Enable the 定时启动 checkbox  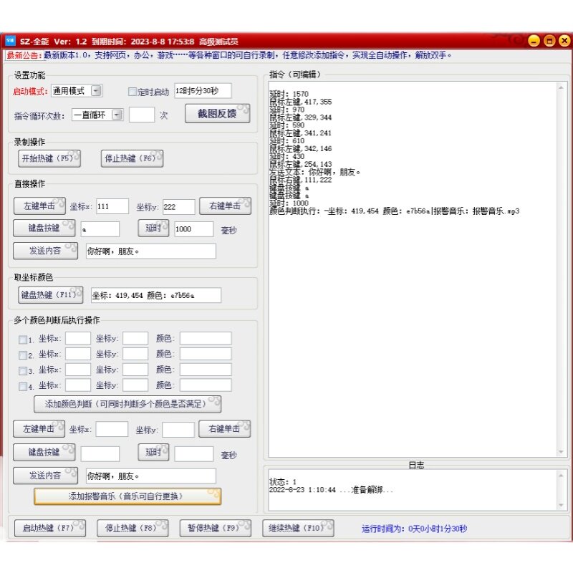[x=132, y=92]
